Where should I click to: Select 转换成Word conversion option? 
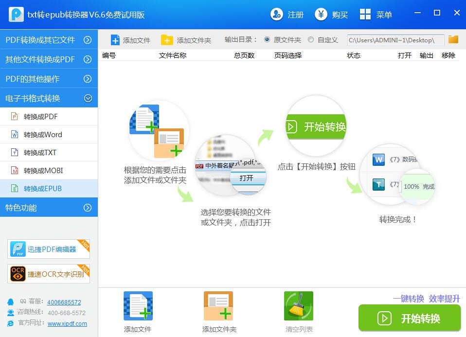pyautogui.click(x=49, y=134)
